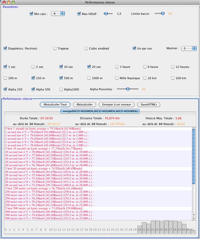Click Envoyer à un serveur button
This screenshot has height=239, width=200.
pyautogui.click(x=117, y=105)
